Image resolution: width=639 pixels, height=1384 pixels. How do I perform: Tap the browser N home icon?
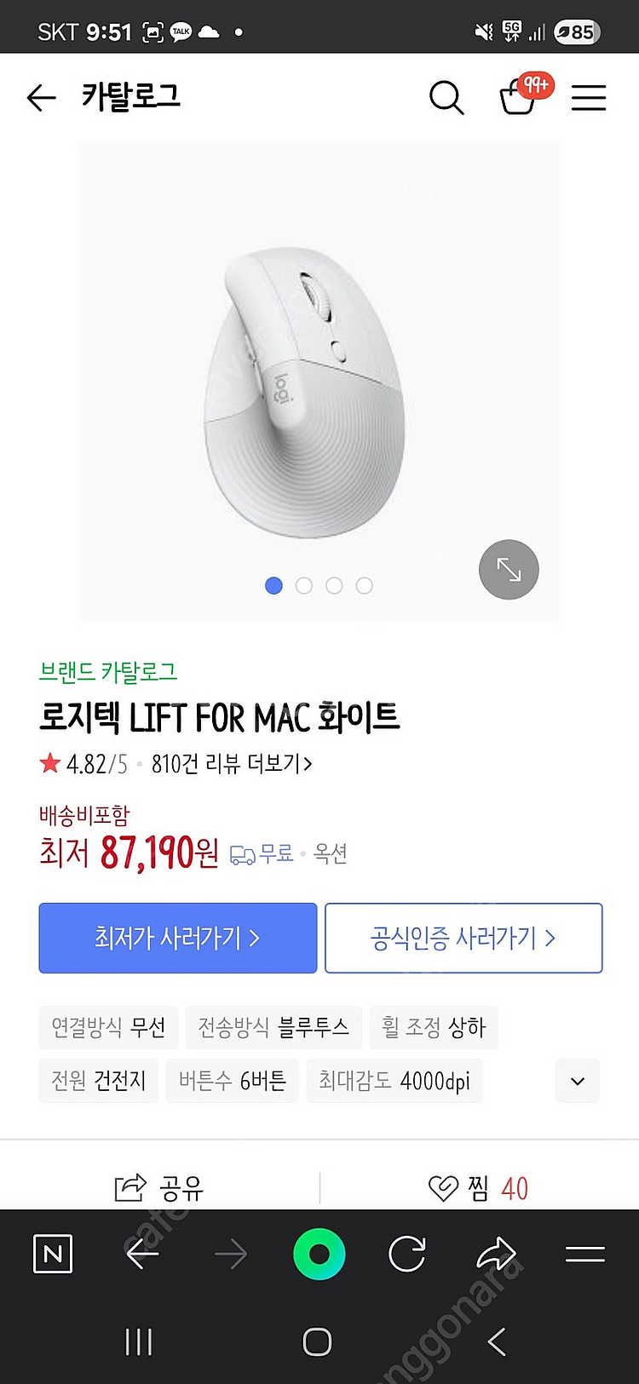coord(53,1254)
